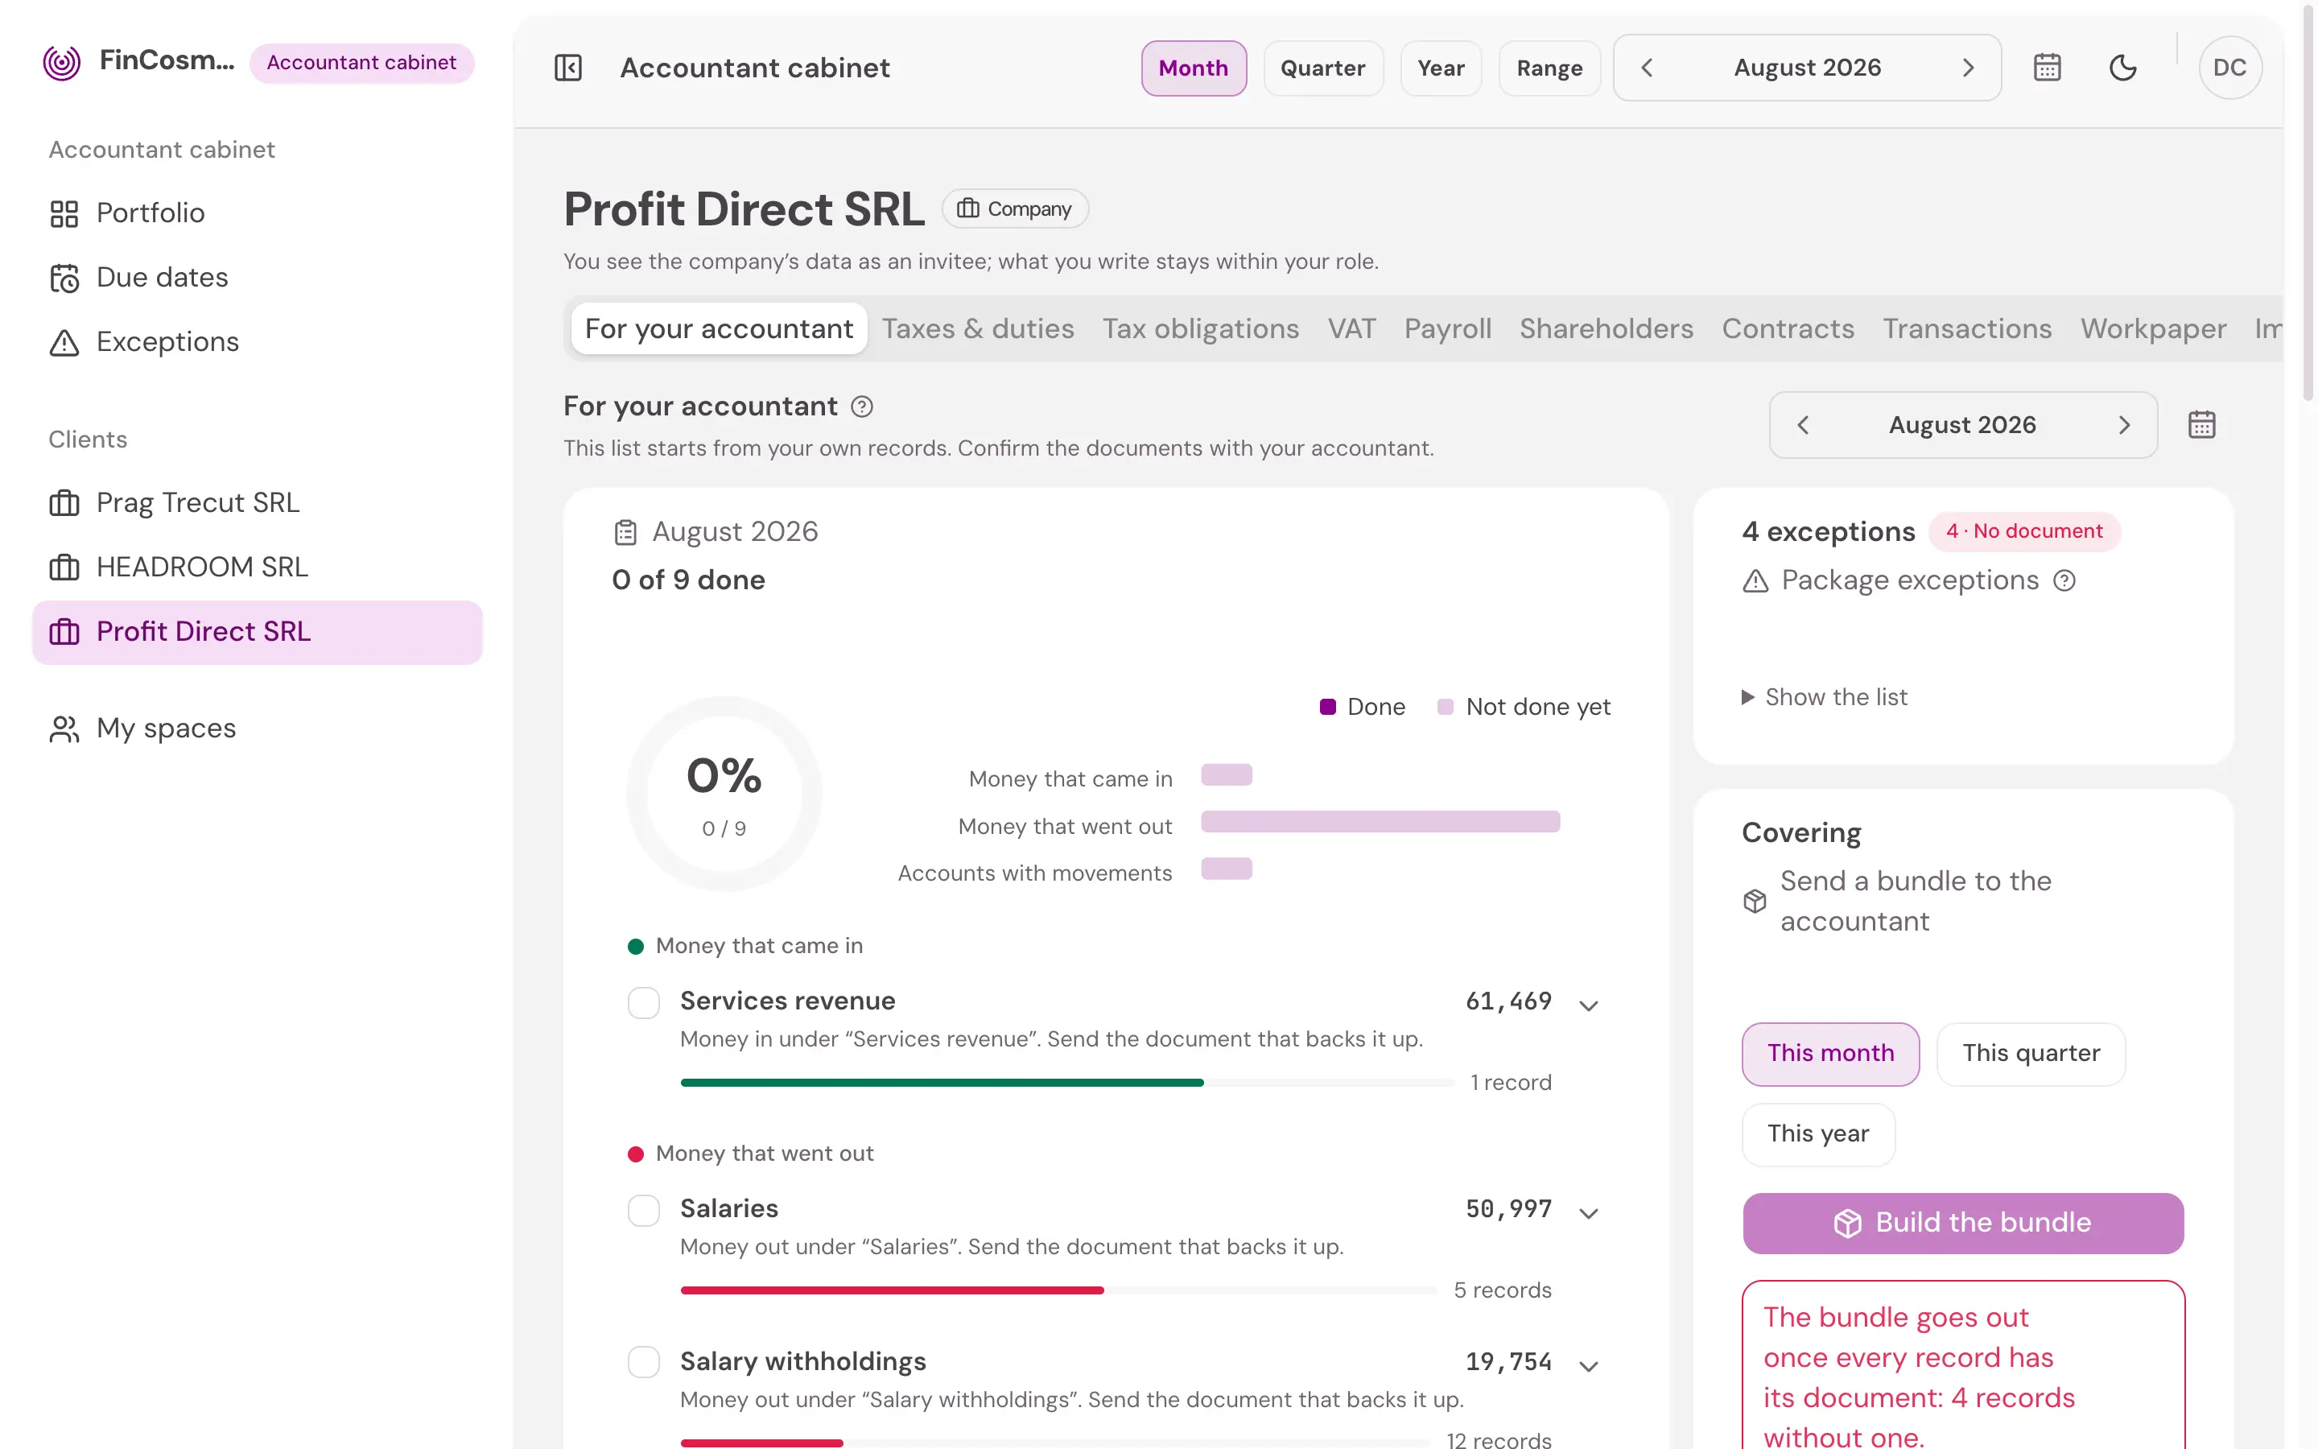Open Exceptions in the sidebar
This screenshot has height=1449, width=2318.
pos(257,343)
